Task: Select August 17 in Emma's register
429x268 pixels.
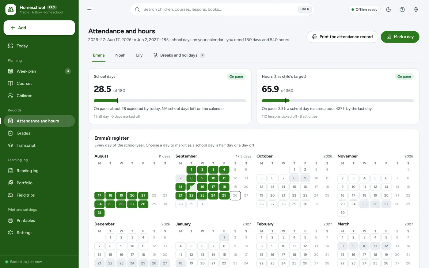Action: [x=100, y=195]
